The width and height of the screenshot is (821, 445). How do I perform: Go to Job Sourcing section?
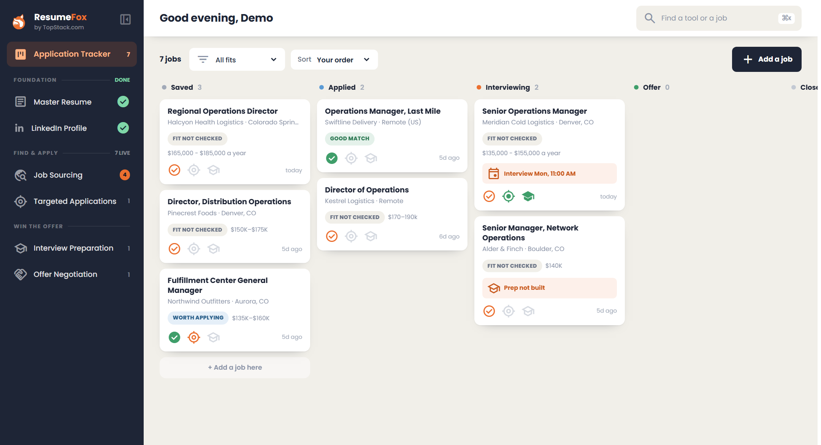[72, 175]
